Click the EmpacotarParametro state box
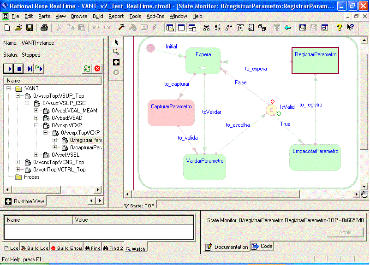Screen dimensions: 370x265 pyautogui.click(x=315, y=158)
